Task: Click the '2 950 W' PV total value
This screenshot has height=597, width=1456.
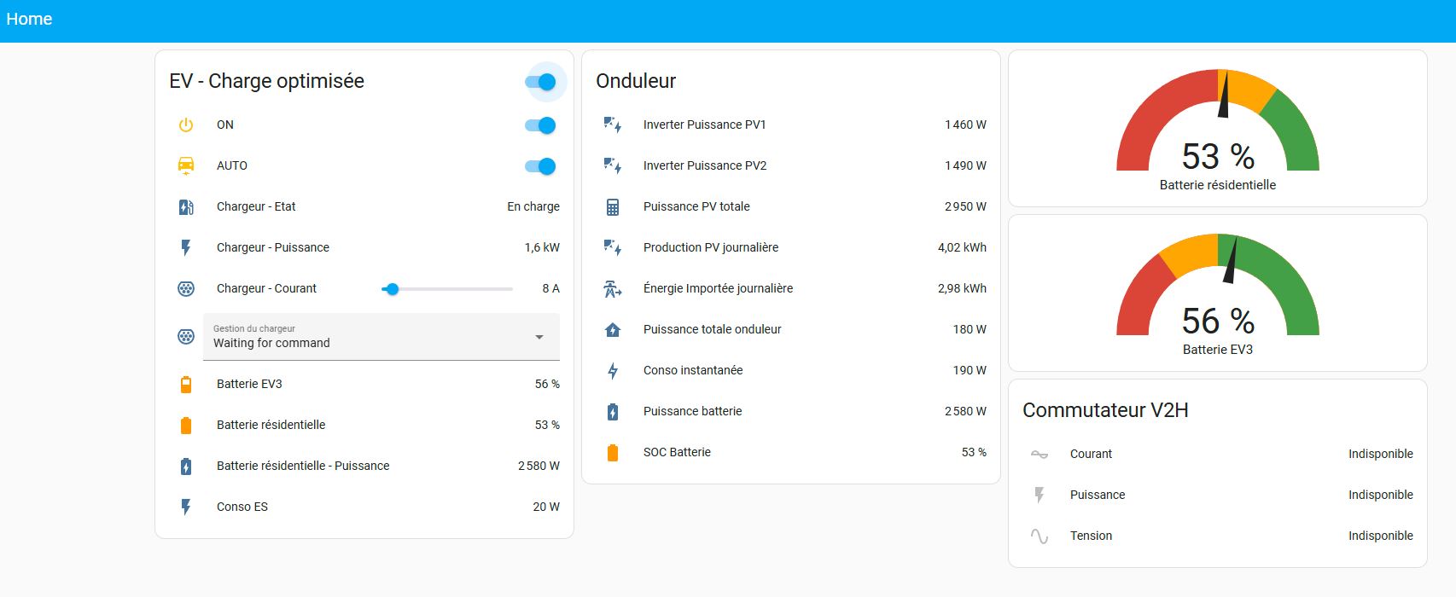Action: click(965, 206)
